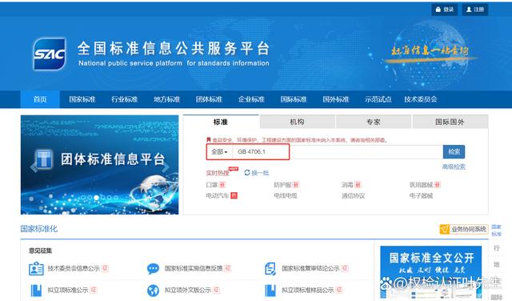The height and width of the screenshot is (301, 512).
Task: Click the lock icon for 登录
Action: pyautogui.click(x=438, y=10)
